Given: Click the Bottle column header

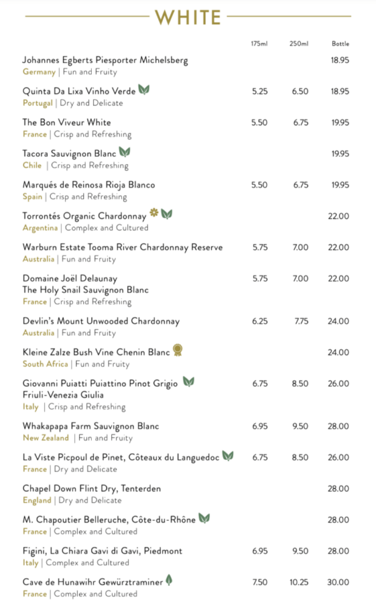Looking at the screenshot, I should pos(340,44).
